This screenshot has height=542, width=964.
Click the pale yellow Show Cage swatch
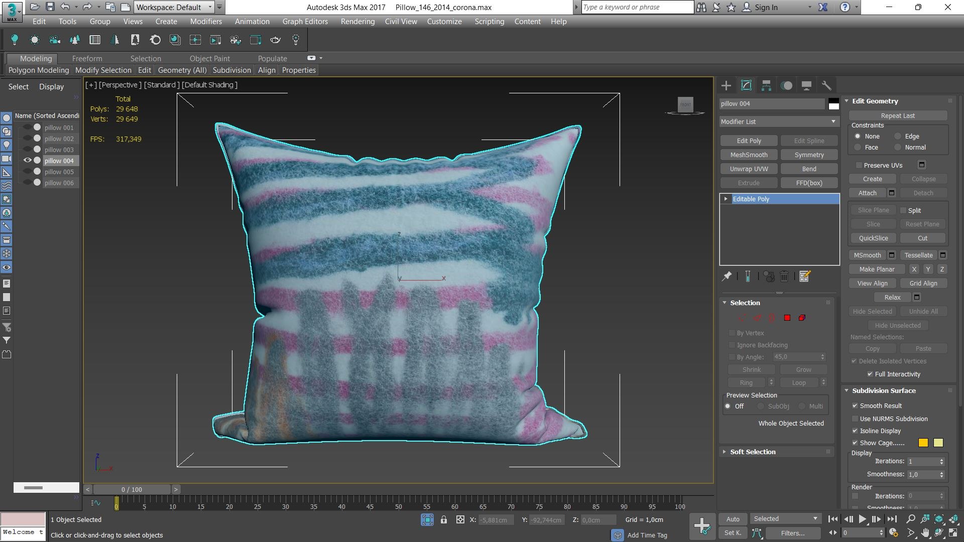(938, 443)
